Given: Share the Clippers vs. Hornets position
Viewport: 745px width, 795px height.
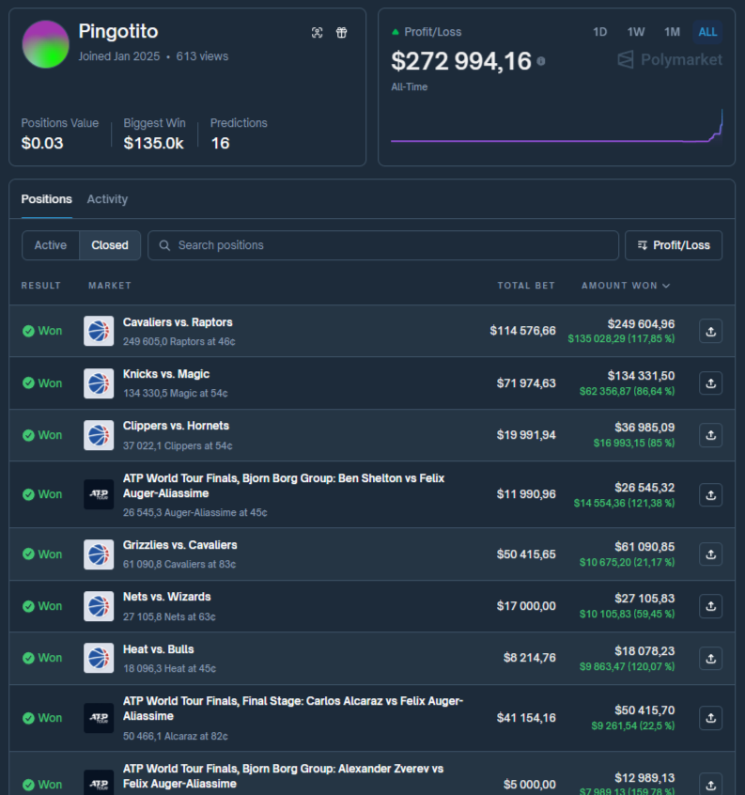Looking at the screenshot, I should [x=710, y=435].
